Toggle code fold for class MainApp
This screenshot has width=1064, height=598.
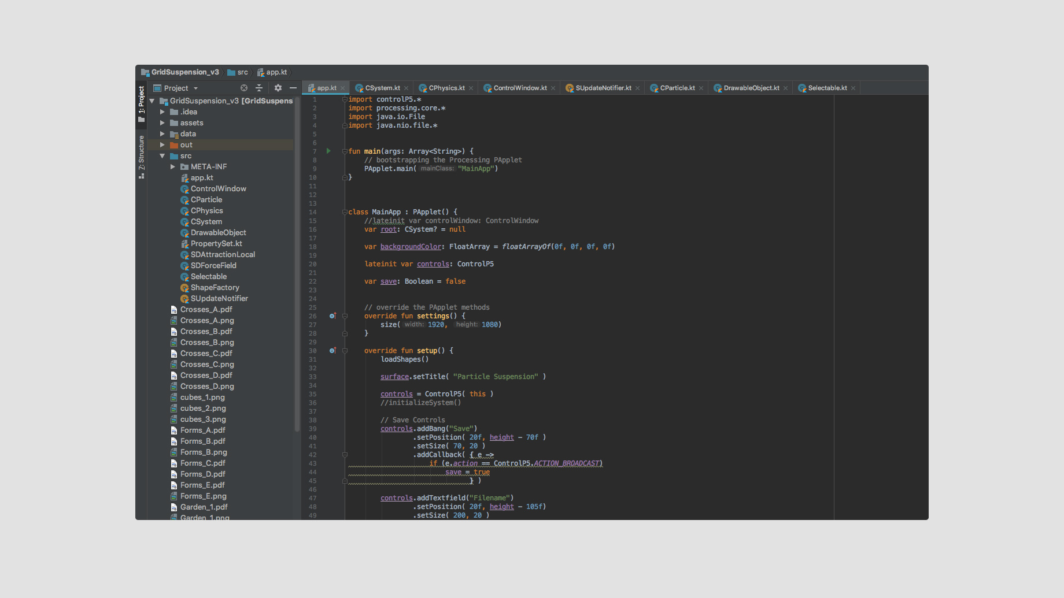345,212
